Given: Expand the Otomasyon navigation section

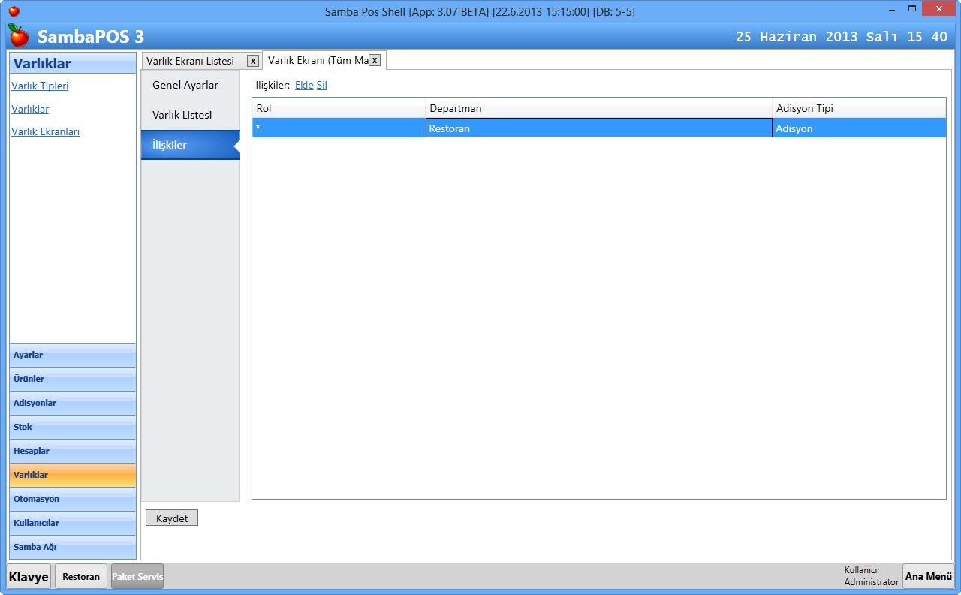Looking at the screenshot, I should pyautogui.click(x=73, y=499).
